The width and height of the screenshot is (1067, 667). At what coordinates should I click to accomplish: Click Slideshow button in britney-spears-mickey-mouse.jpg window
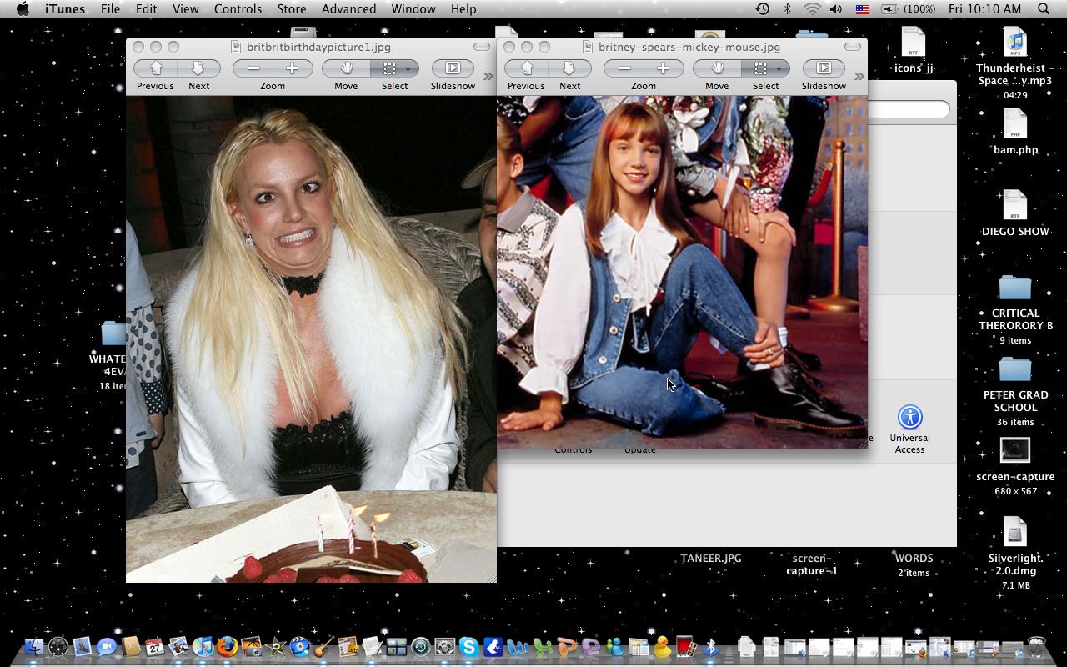pos(824,68)
